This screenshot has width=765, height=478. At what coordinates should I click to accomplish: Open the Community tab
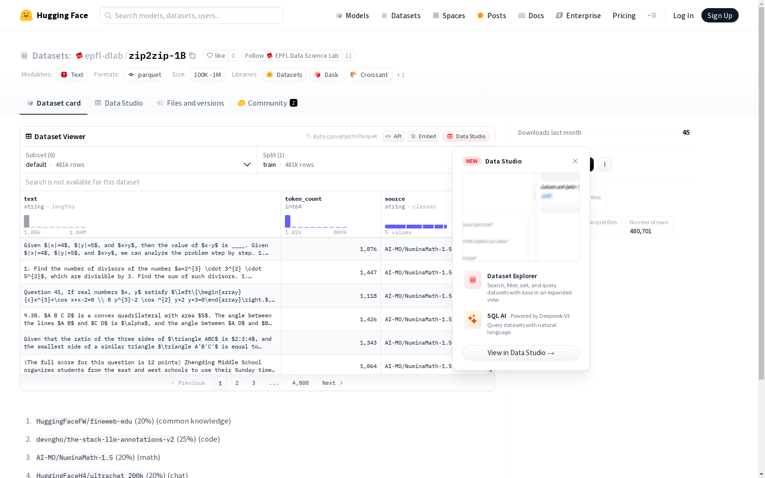pyautogui.click(x=268, y=103)
